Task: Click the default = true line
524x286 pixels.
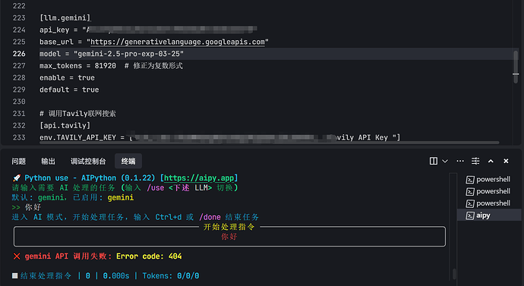Action: click(69, 90)
